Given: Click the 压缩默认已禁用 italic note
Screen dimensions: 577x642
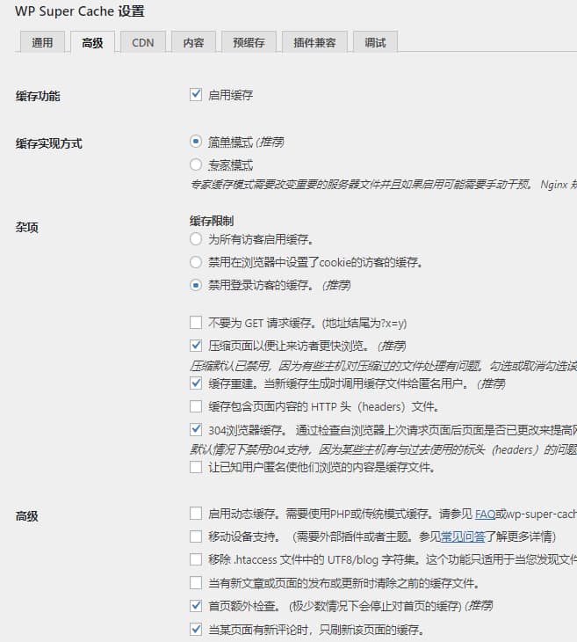Looking at the screenshot, I should [x=383, y=366].
